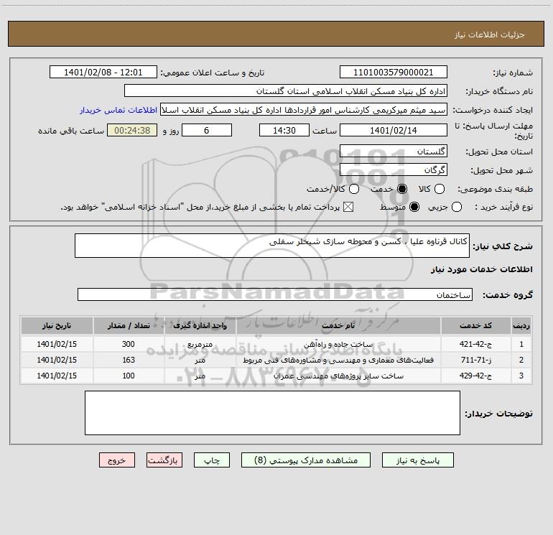Click the ردیف column header
This screenshot has height=535, width=553.
(x=521, y=325)
